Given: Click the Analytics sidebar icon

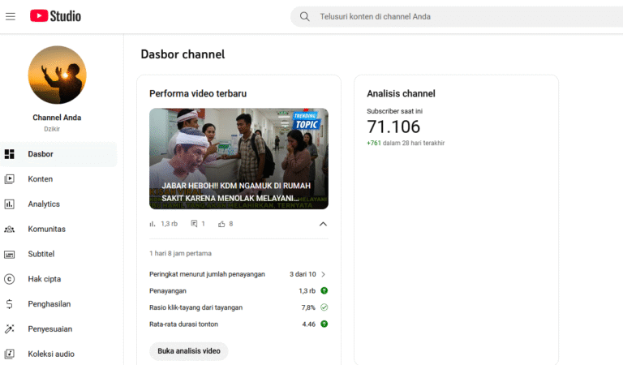Looking at the screenshot, I should click(10, 204).
